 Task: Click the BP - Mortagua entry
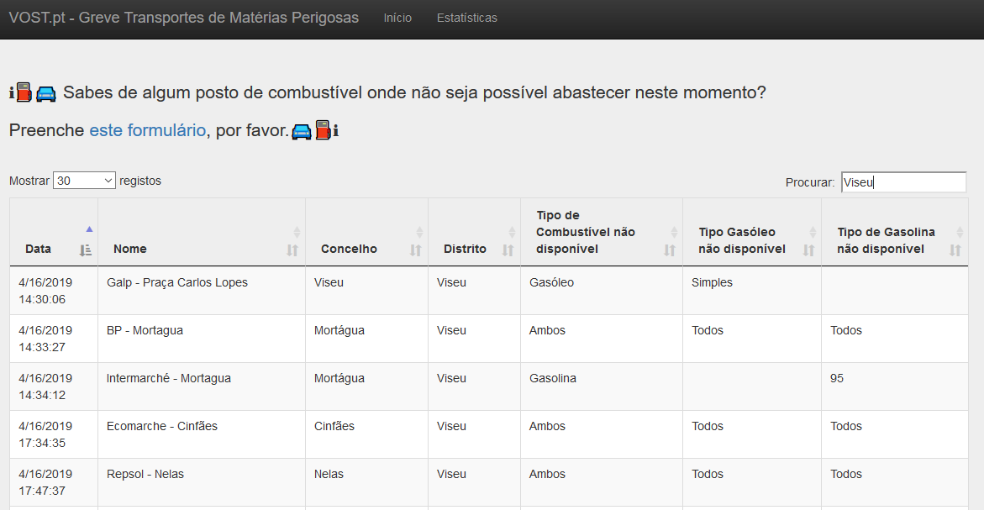[x=145, y=331]
